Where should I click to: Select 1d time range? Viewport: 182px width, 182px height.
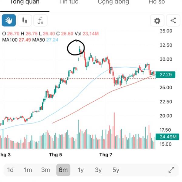[10, 170]
